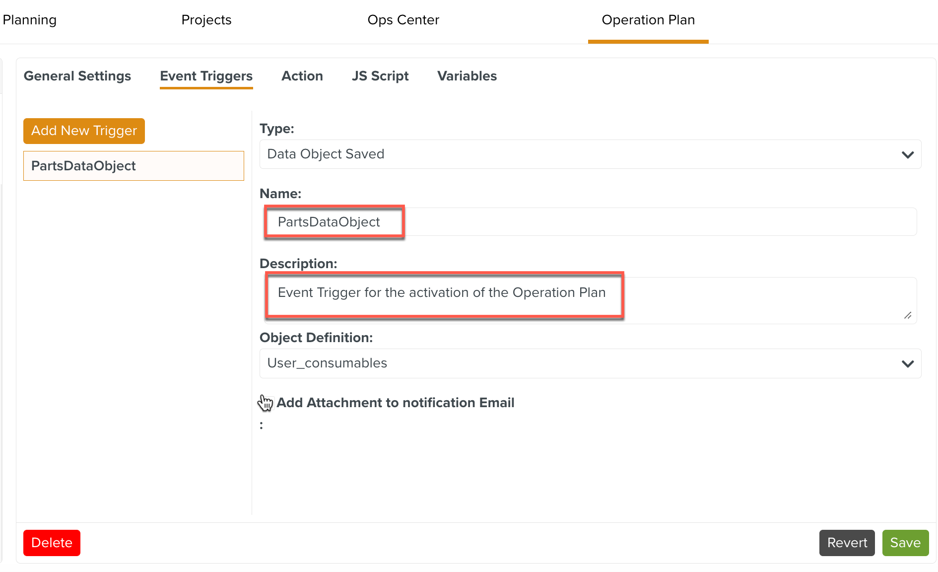938x572 pixels.
Task: Switch to the Projects tab
Action: [x=206, y=20]
